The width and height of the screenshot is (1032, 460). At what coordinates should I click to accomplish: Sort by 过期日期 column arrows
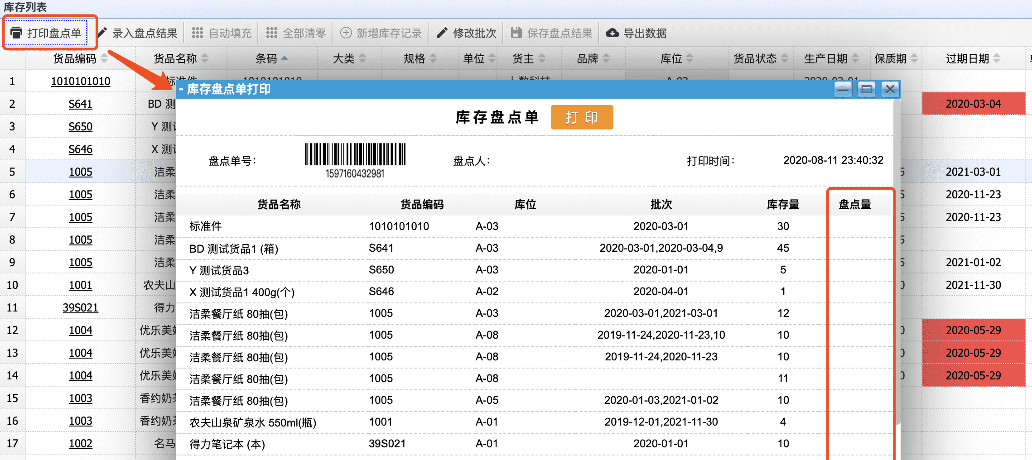pos(997,58)
